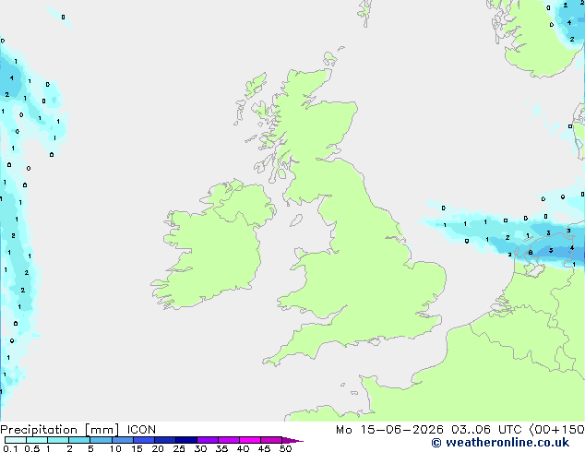Pick the 45–50 mm legend swatch
The width and height of the screenshot is (585, 452).
pos(271,440)
